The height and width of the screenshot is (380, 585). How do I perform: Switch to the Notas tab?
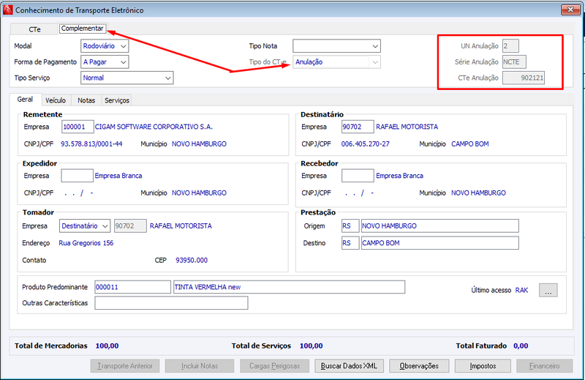click(x=86, y=100)
